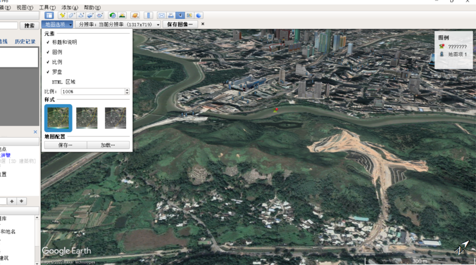
Task: Click 保存图像 button
Action: [180, 24]
